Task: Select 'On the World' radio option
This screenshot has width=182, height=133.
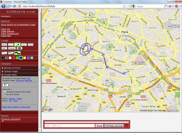Action: coord(5,94)
